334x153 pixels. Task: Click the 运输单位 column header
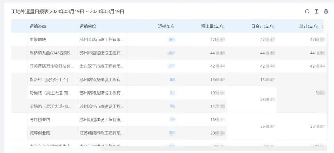88,27
